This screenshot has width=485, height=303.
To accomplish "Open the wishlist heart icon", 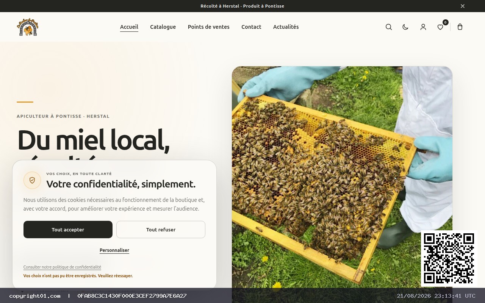I will click(440, 27).
